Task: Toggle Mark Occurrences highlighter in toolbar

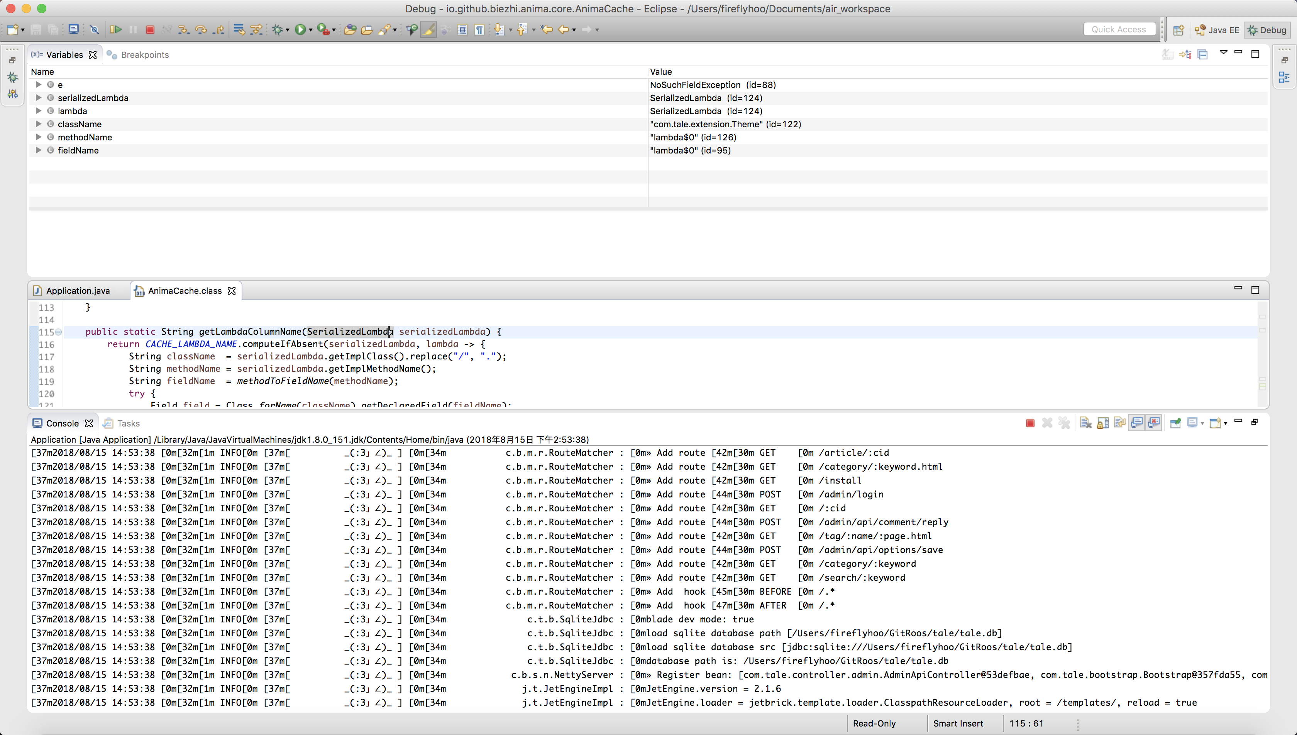Action: tap(428, 30)
